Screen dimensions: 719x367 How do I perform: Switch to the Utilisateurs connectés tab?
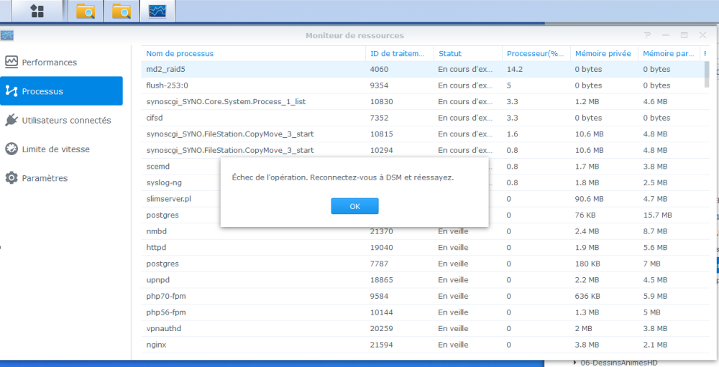tap(66, 121)
